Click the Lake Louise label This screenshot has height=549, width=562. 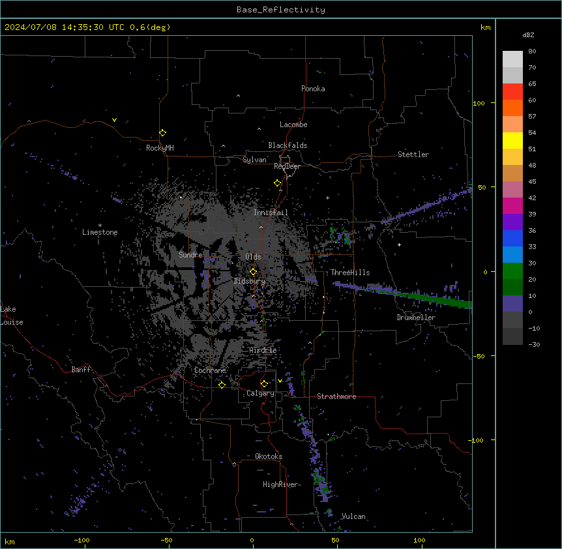[12, 316]
